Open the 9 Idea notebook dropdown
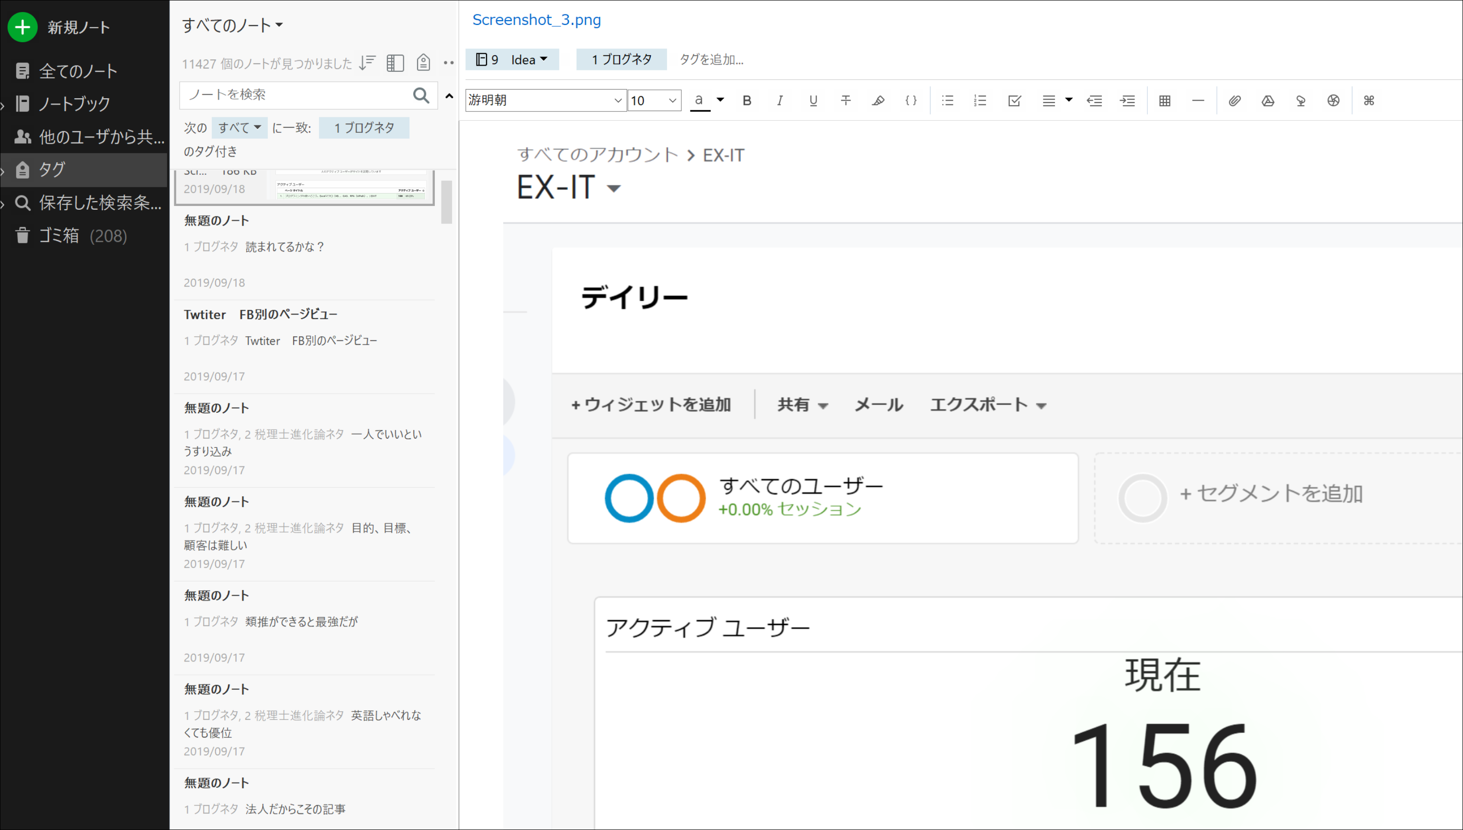The height and width of the screenshot is (830, 1463). tap(512, 59)
